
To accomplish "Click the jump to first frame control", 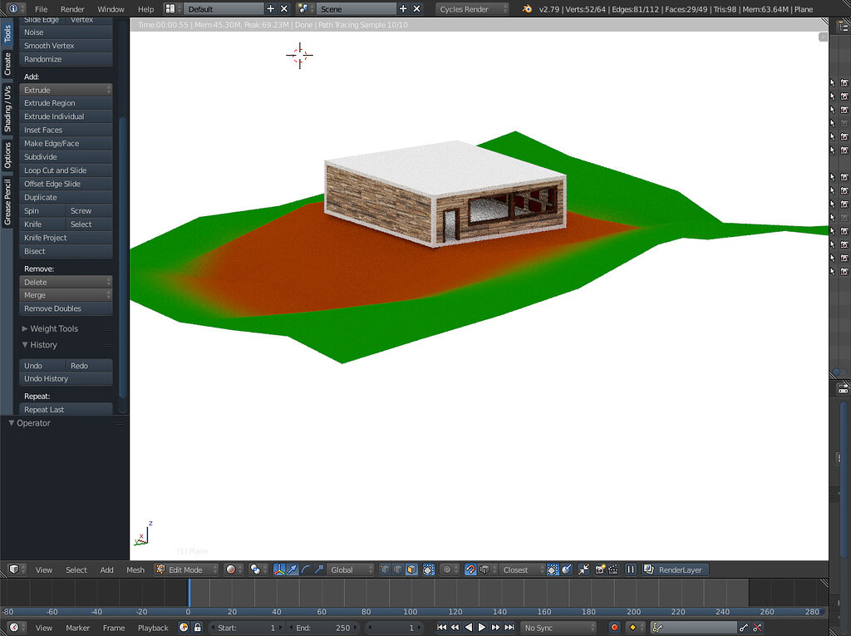I will click(441, 628).
